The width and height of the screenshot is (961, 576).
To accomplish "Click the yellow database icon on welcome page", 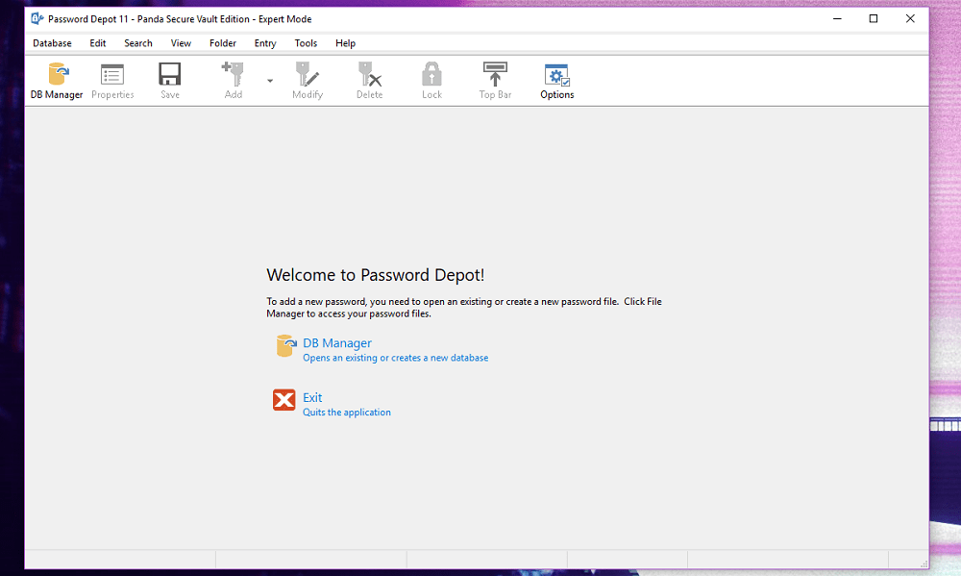I will click(285, 346).
